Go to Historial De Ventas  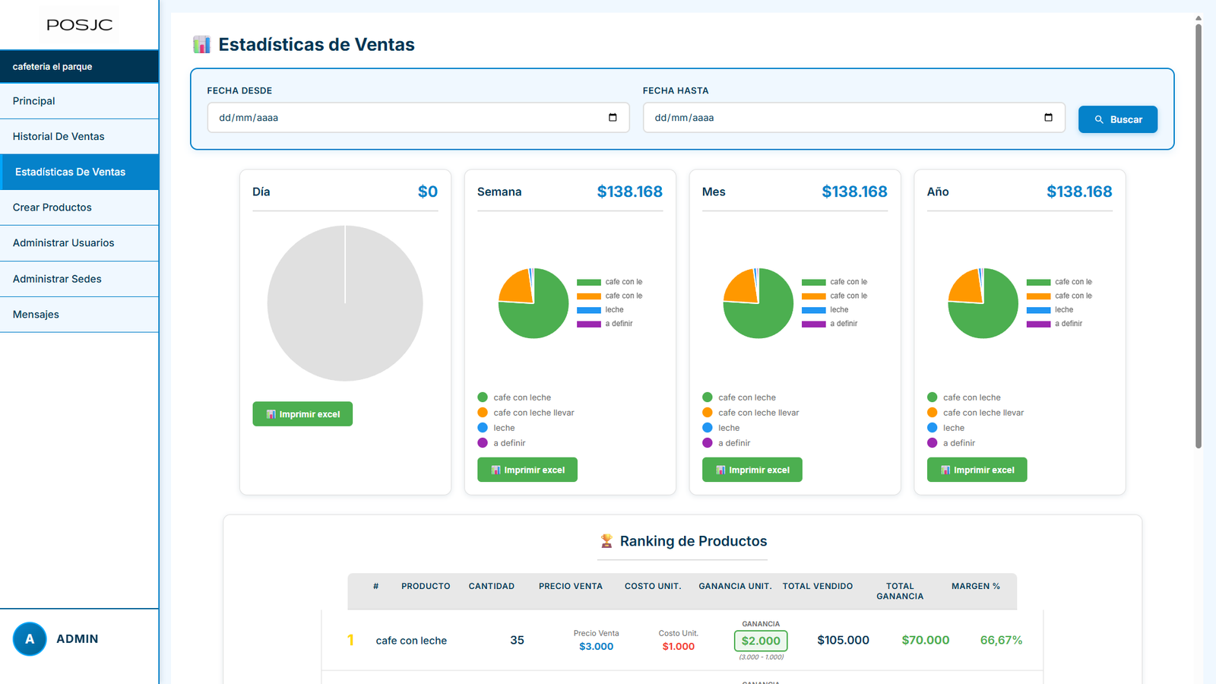(x=79, y=137)
